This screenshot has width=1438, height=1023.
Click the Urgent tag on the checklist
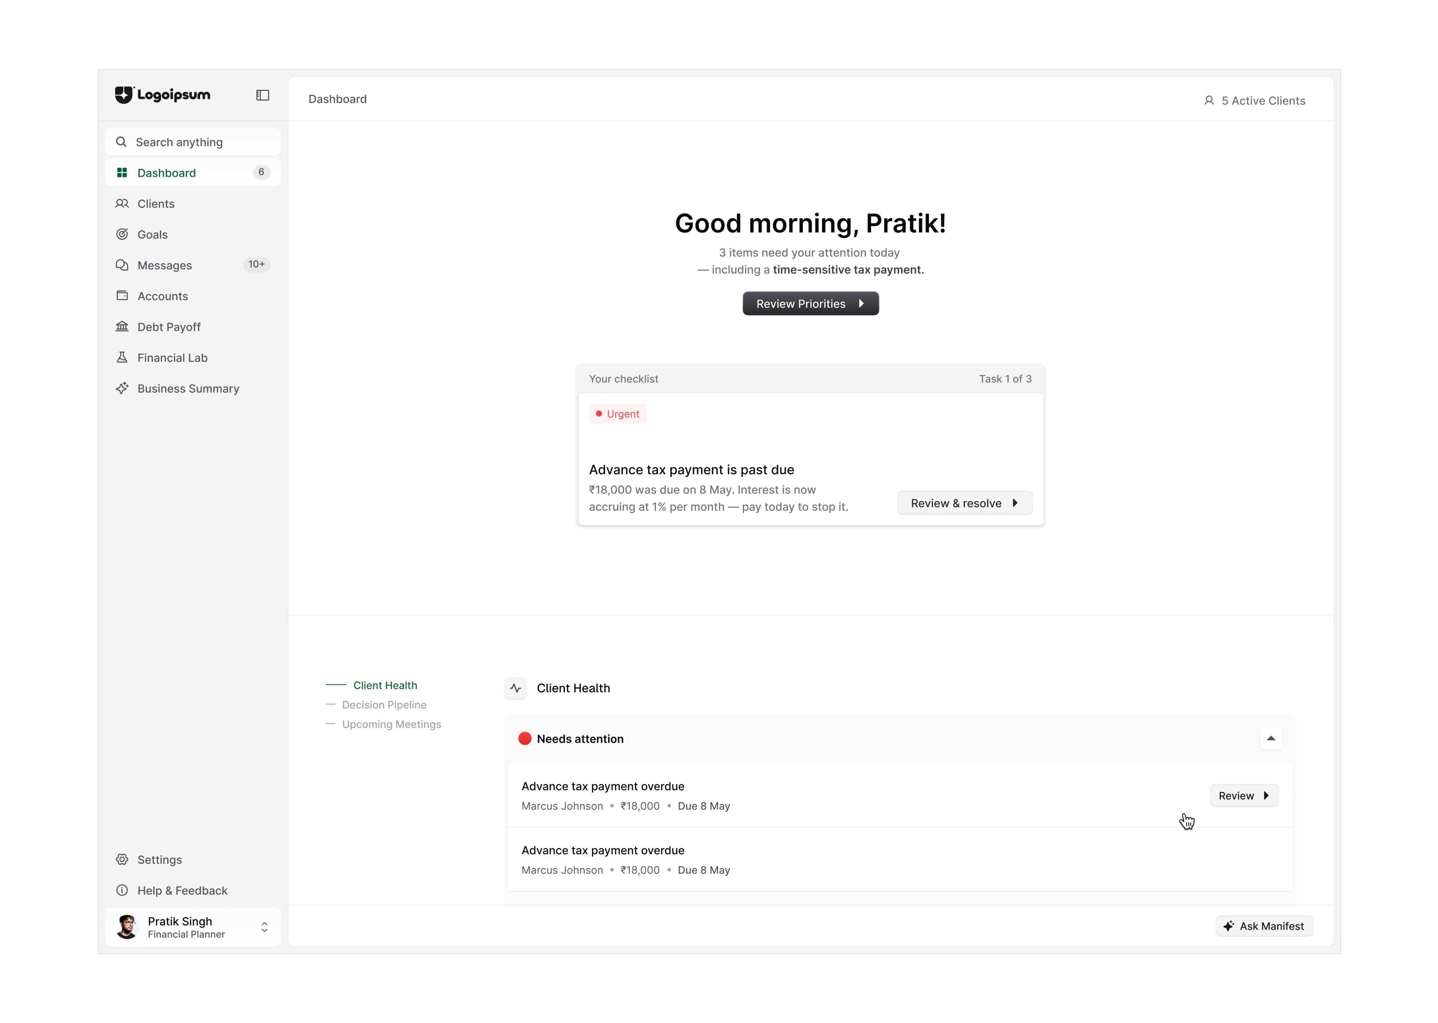coord(618,414)
